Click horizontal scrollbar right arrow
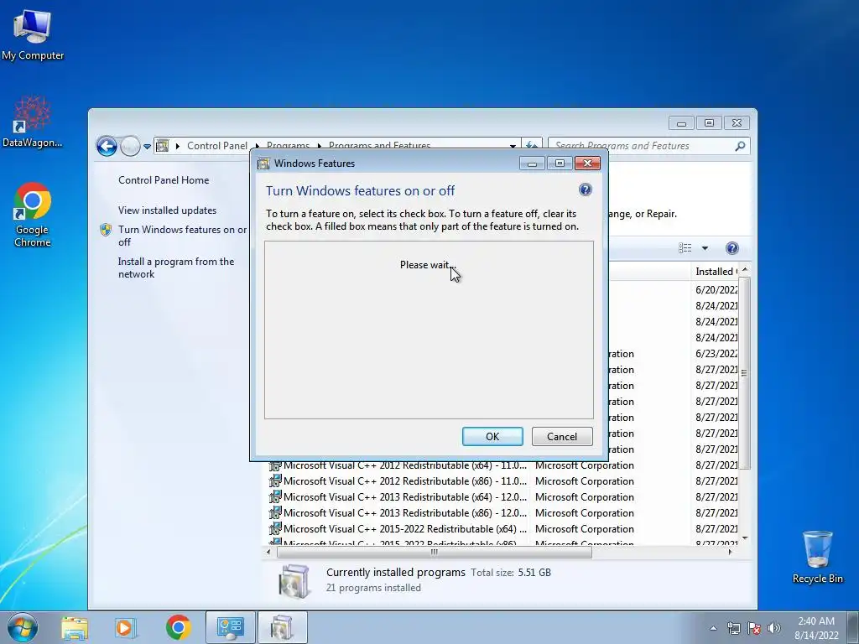The image size is (859, 644). point(731,552)
